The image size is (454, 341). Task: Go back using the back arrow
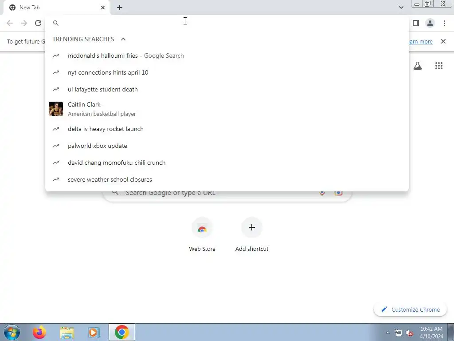coord(10,23)
